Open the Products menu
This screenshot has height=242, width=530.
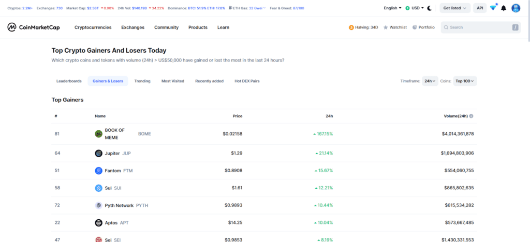pos(198,27)
